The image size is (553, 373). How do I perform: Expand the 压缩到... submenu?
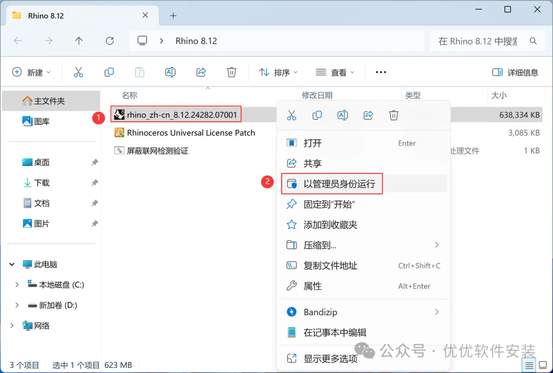(437, 245)
